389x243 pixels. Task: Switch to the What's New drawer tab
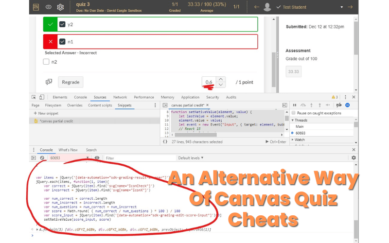[68, 150]
